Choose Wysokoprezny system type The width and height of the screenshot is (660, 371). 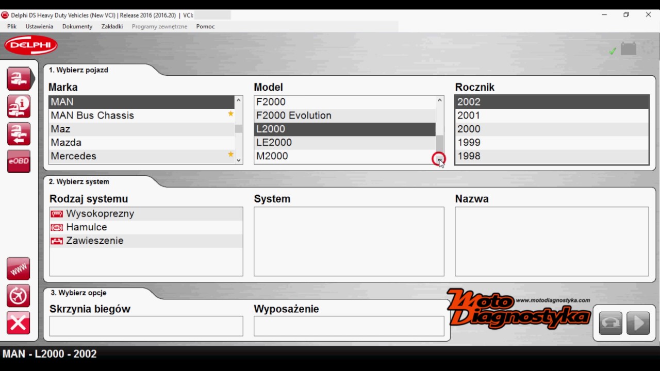(x=146, y=214)
